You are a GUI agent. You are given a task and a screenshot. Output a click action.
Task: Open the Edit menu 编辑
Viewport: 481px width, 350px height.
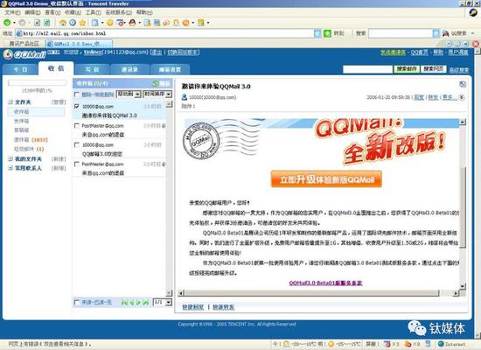click(32, 12)
